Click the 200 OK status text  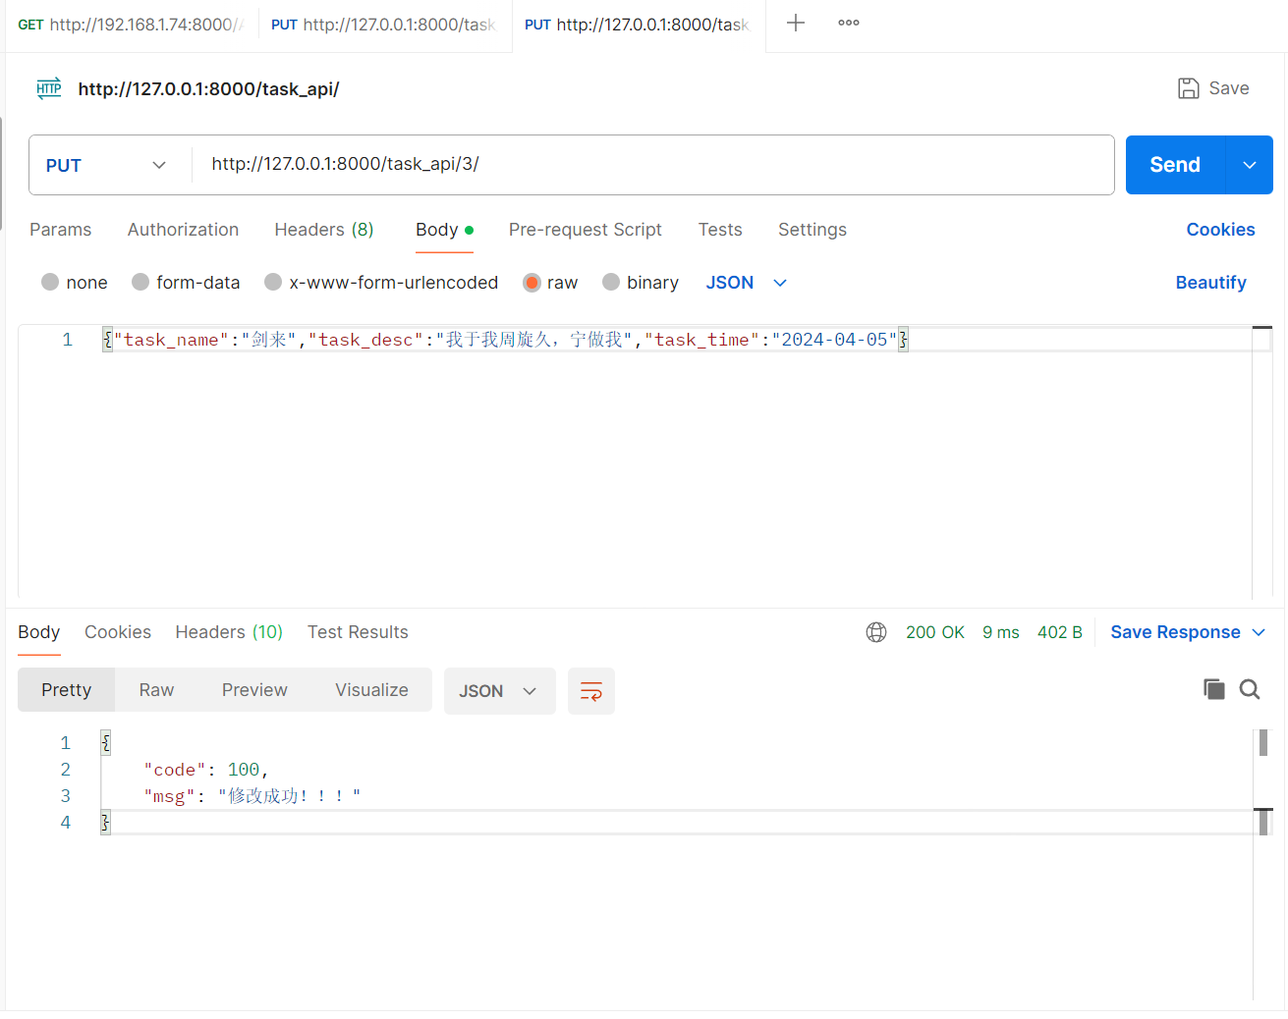click(x=935, y=632)
